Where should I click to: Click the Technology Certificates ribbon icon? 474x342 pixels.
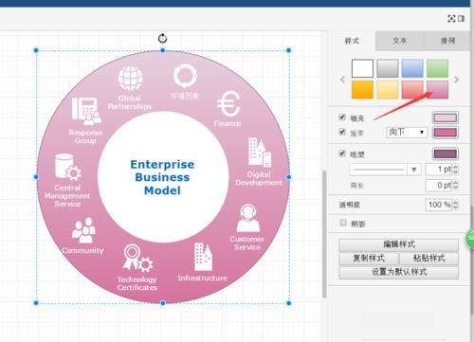(x=137, y=258)
